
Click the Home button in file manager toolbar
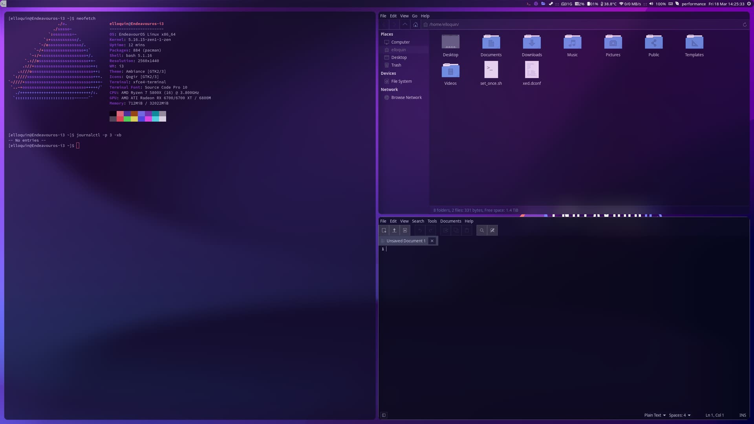415,24
